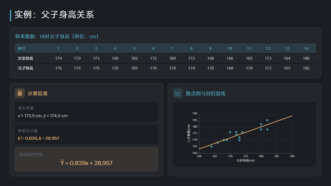Click son's height 174 in column 8
331x186 pixels.
click(191, 68)
